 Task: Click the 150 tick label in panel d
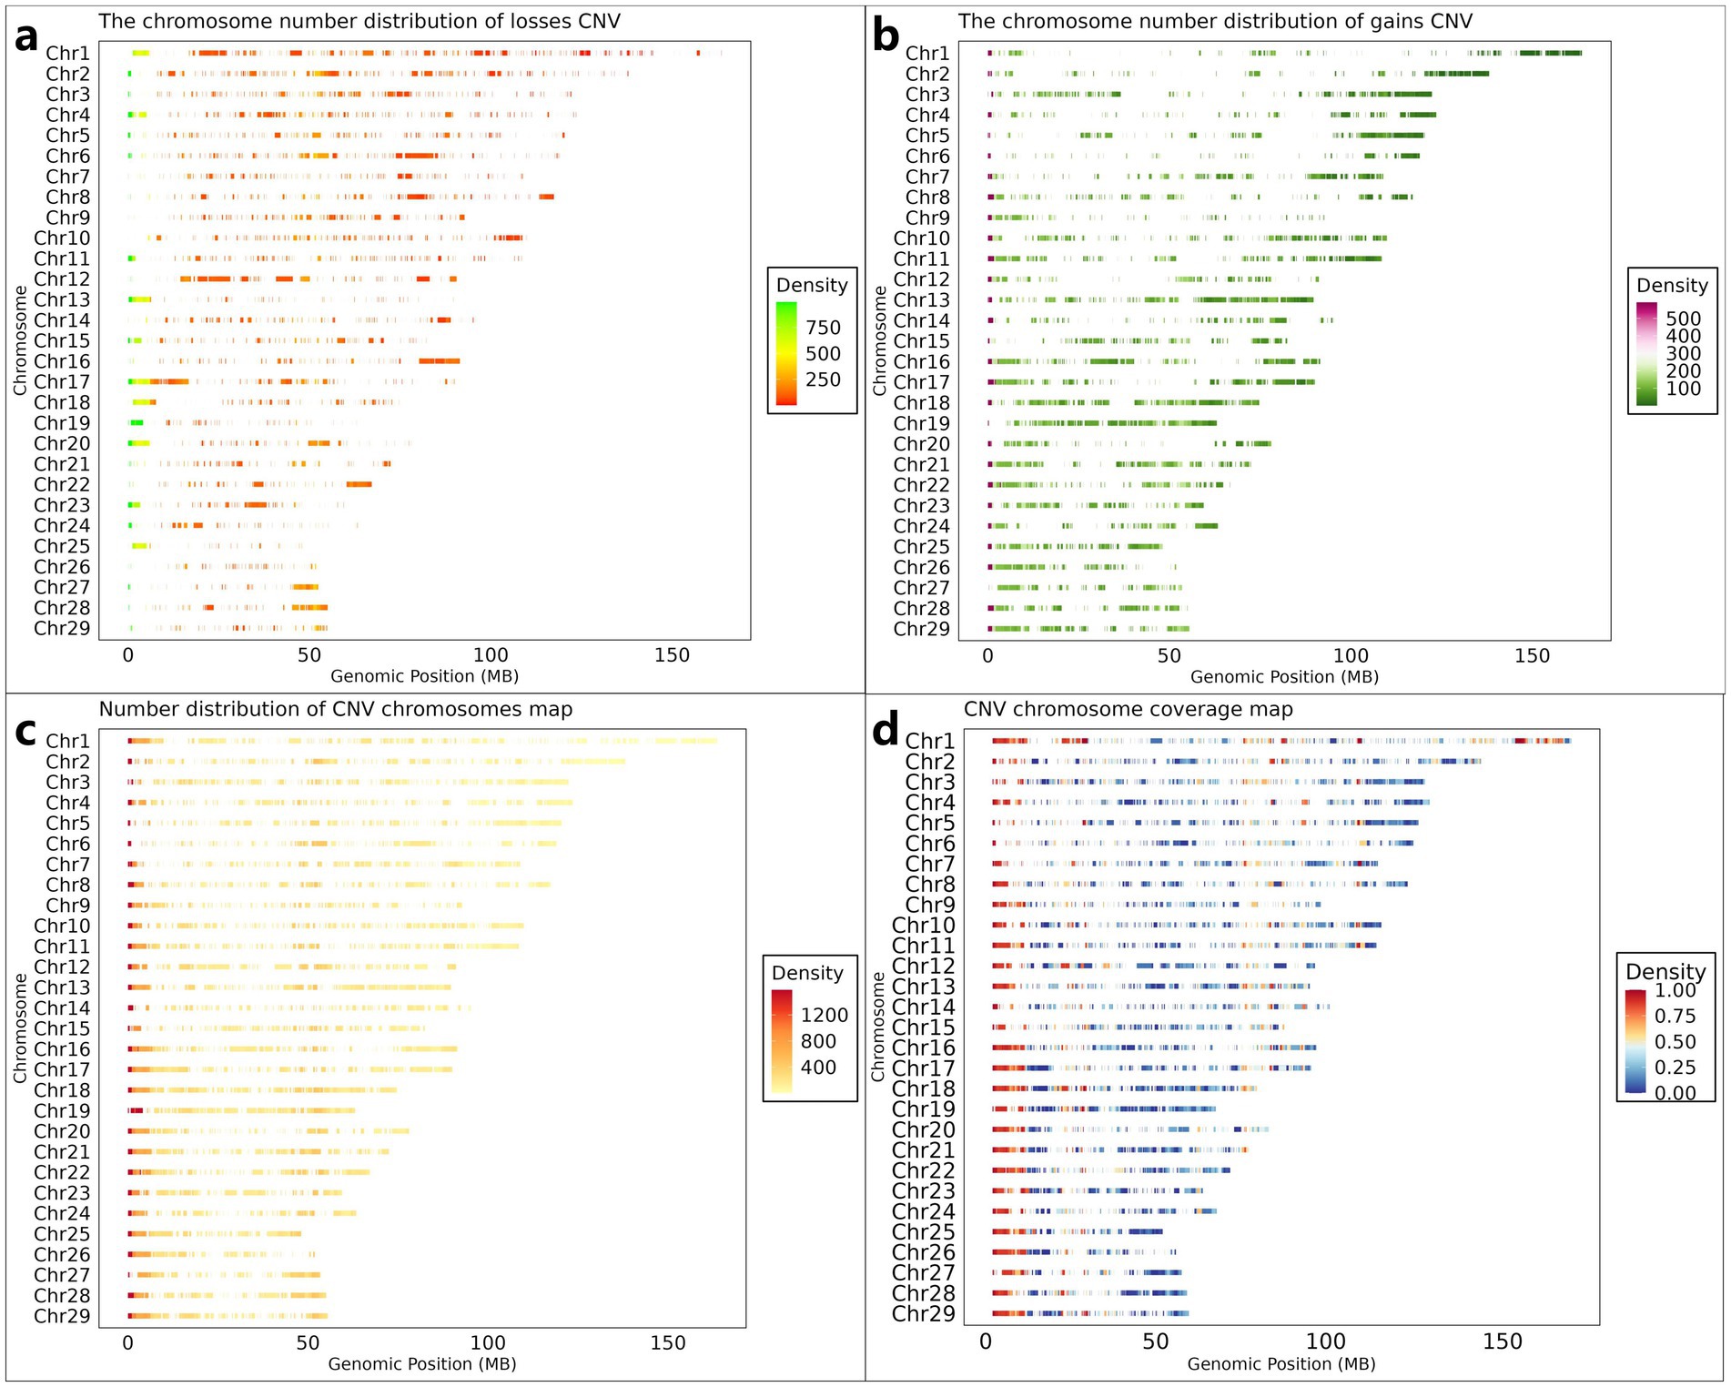[1502, 1341]
